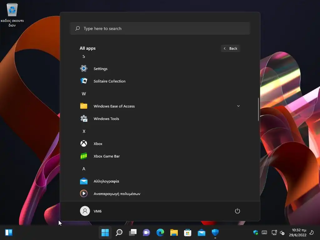Open the VM6 user account menu

coord(91,211)
